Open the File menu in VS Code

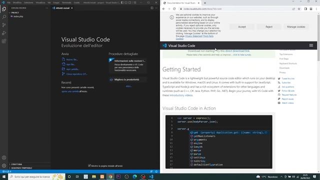pos(9,2)
